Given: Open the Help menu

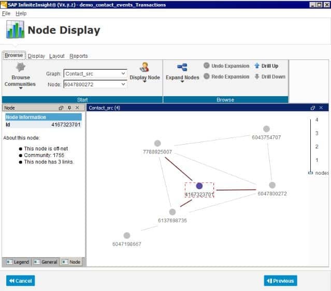Looking at the screenshot, I should (21, 13).
